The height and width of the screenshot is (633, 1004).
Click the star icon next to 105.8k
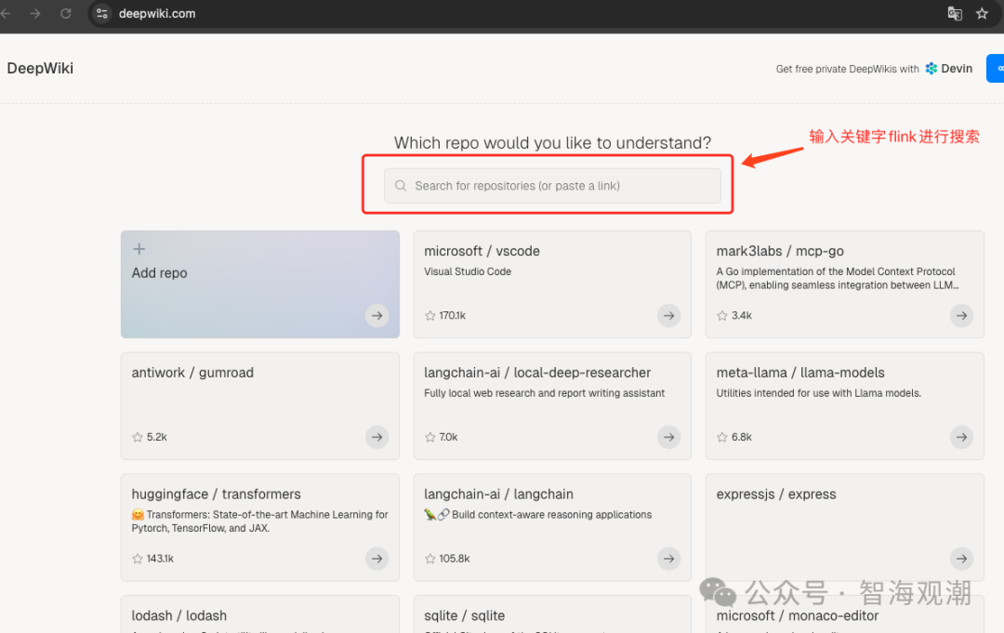430,559
